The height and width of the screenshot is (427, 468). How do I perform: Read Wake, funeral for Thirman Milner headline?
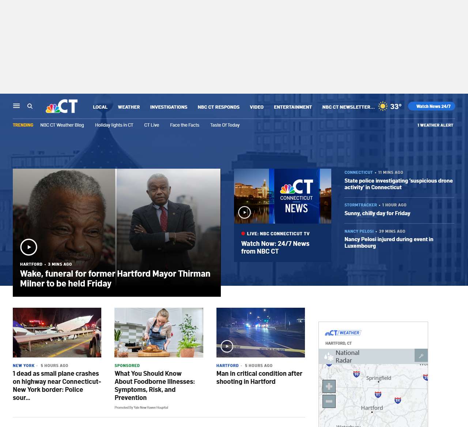point(115,278)
